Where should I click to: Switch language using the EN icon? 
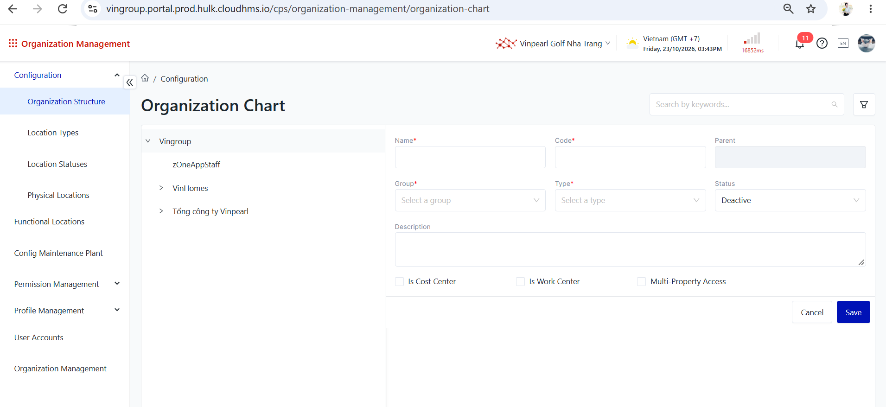843,44
